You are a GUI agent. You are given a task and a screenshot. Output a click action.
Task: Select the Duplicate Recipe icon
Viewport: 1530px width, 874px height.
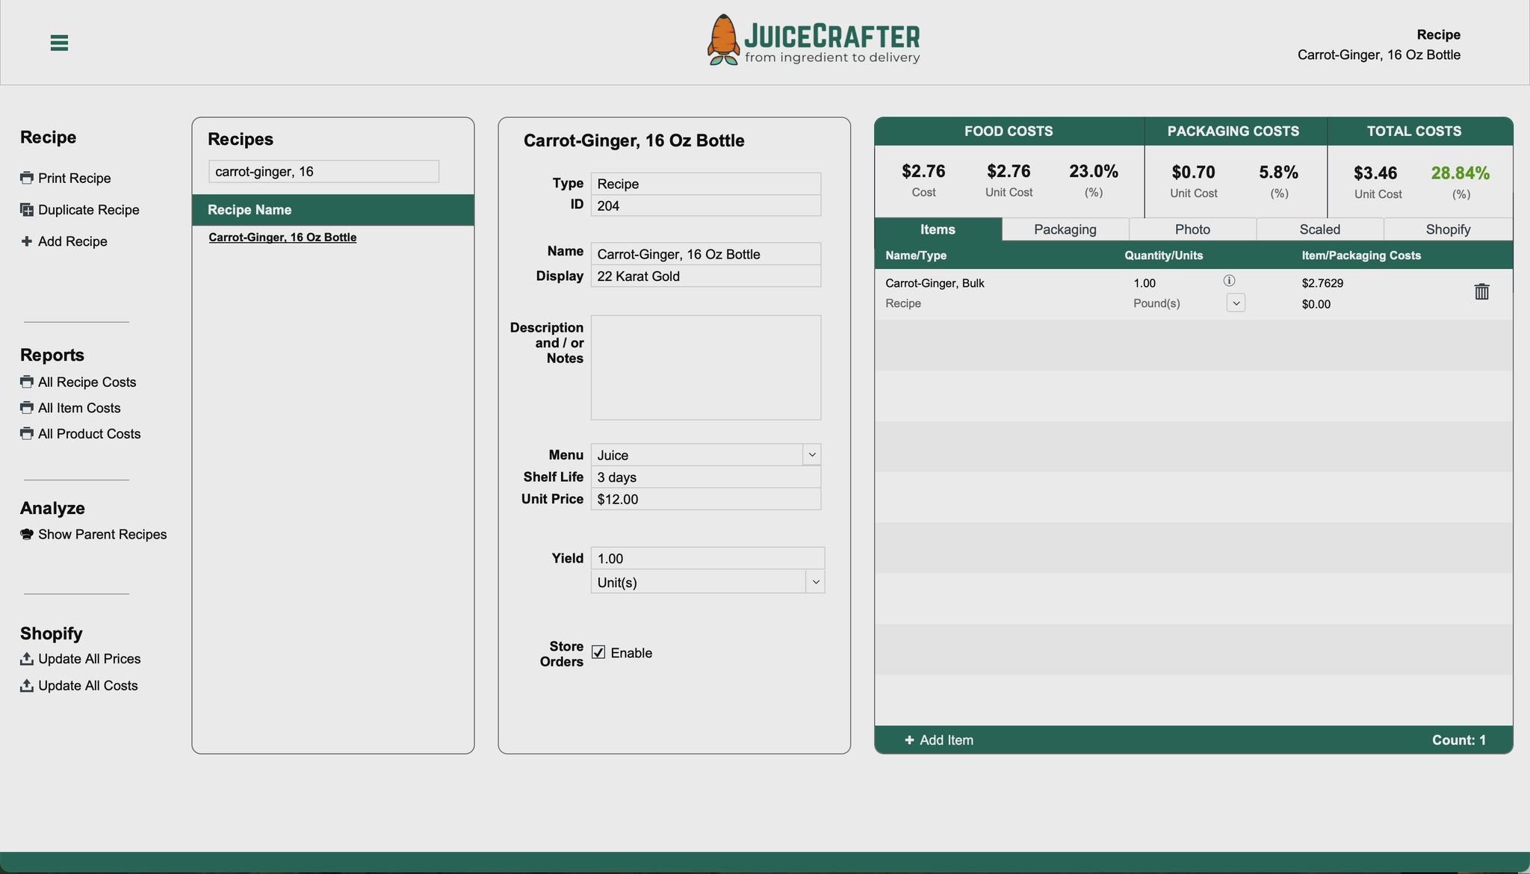click(26, 209)
